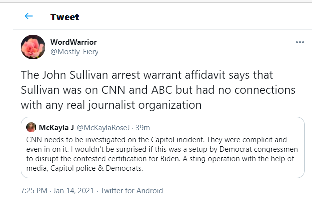312x210 pixels.
Task: Click the back arrow icon
Action: 29,16
